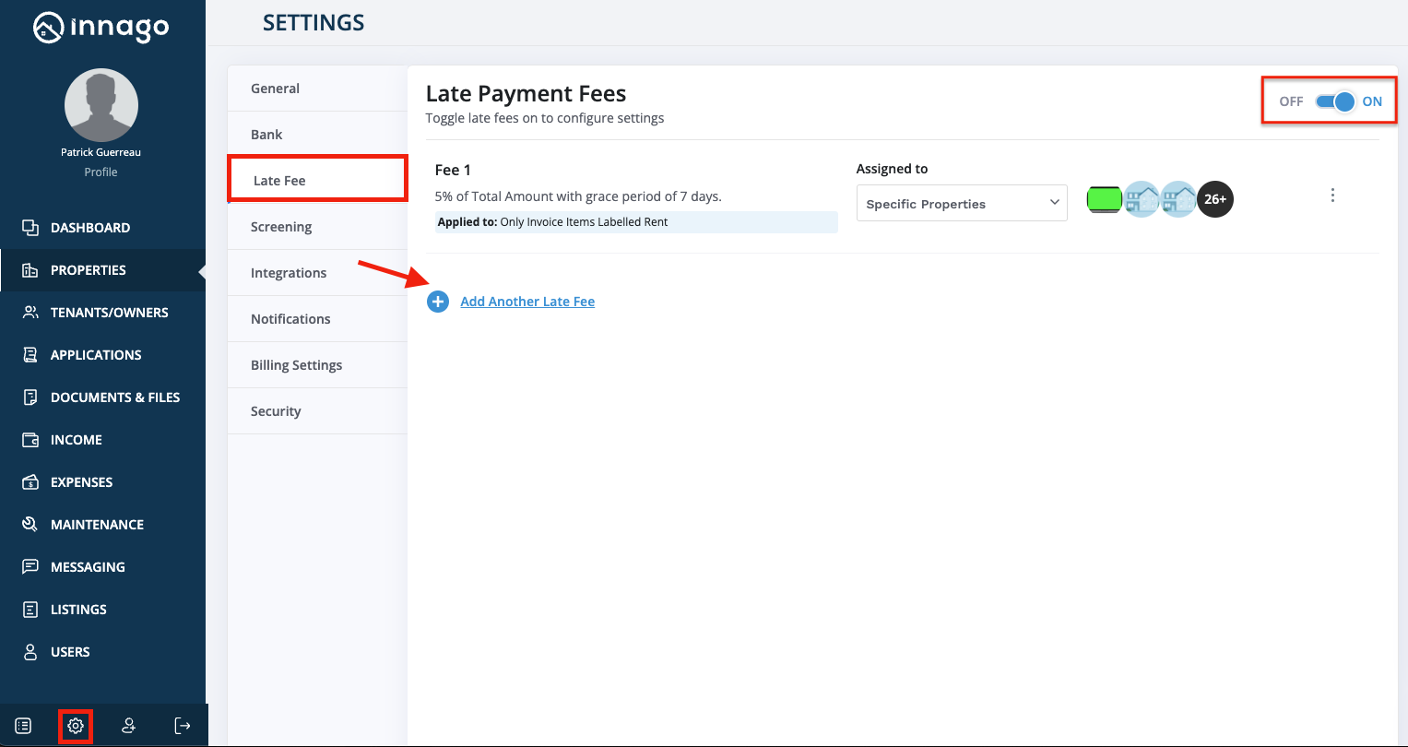Open Tenants/Owners in the sidebar

pyautogui.click(x=109, y=313)
